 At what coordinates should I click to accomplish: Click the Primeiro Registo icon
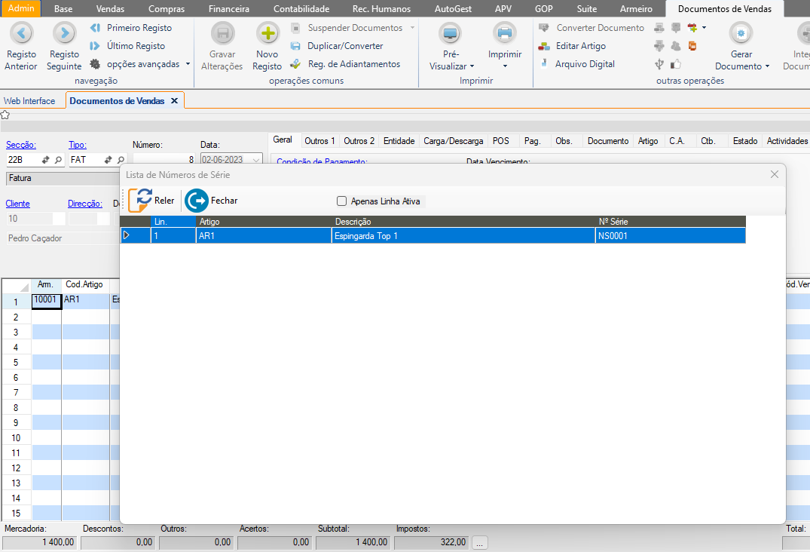tap(95, 28)
